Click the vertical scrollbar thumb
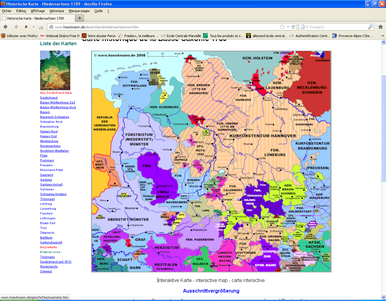Screen dimensions: 386x301 click(x=384, y=128)
